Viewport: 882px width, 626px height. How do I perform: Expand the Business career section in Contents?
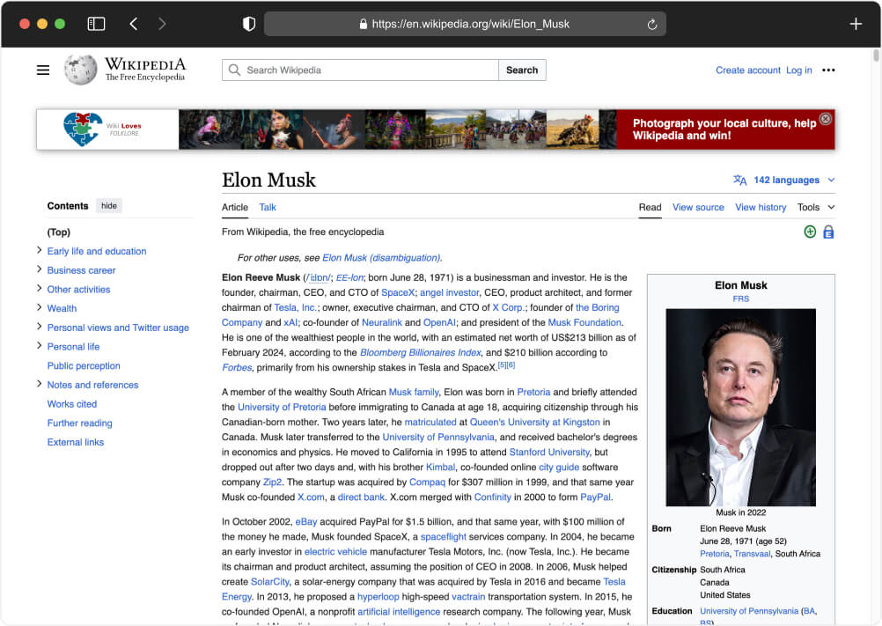coord(39,270)
